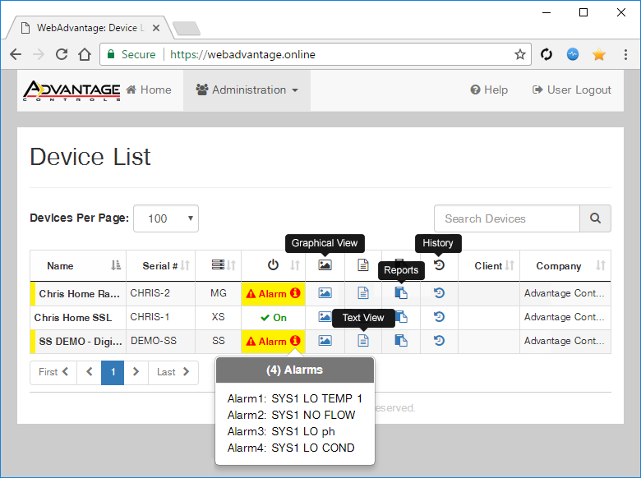Open graphical view for Chris Home Ra... device

click(x=325, y=293)
